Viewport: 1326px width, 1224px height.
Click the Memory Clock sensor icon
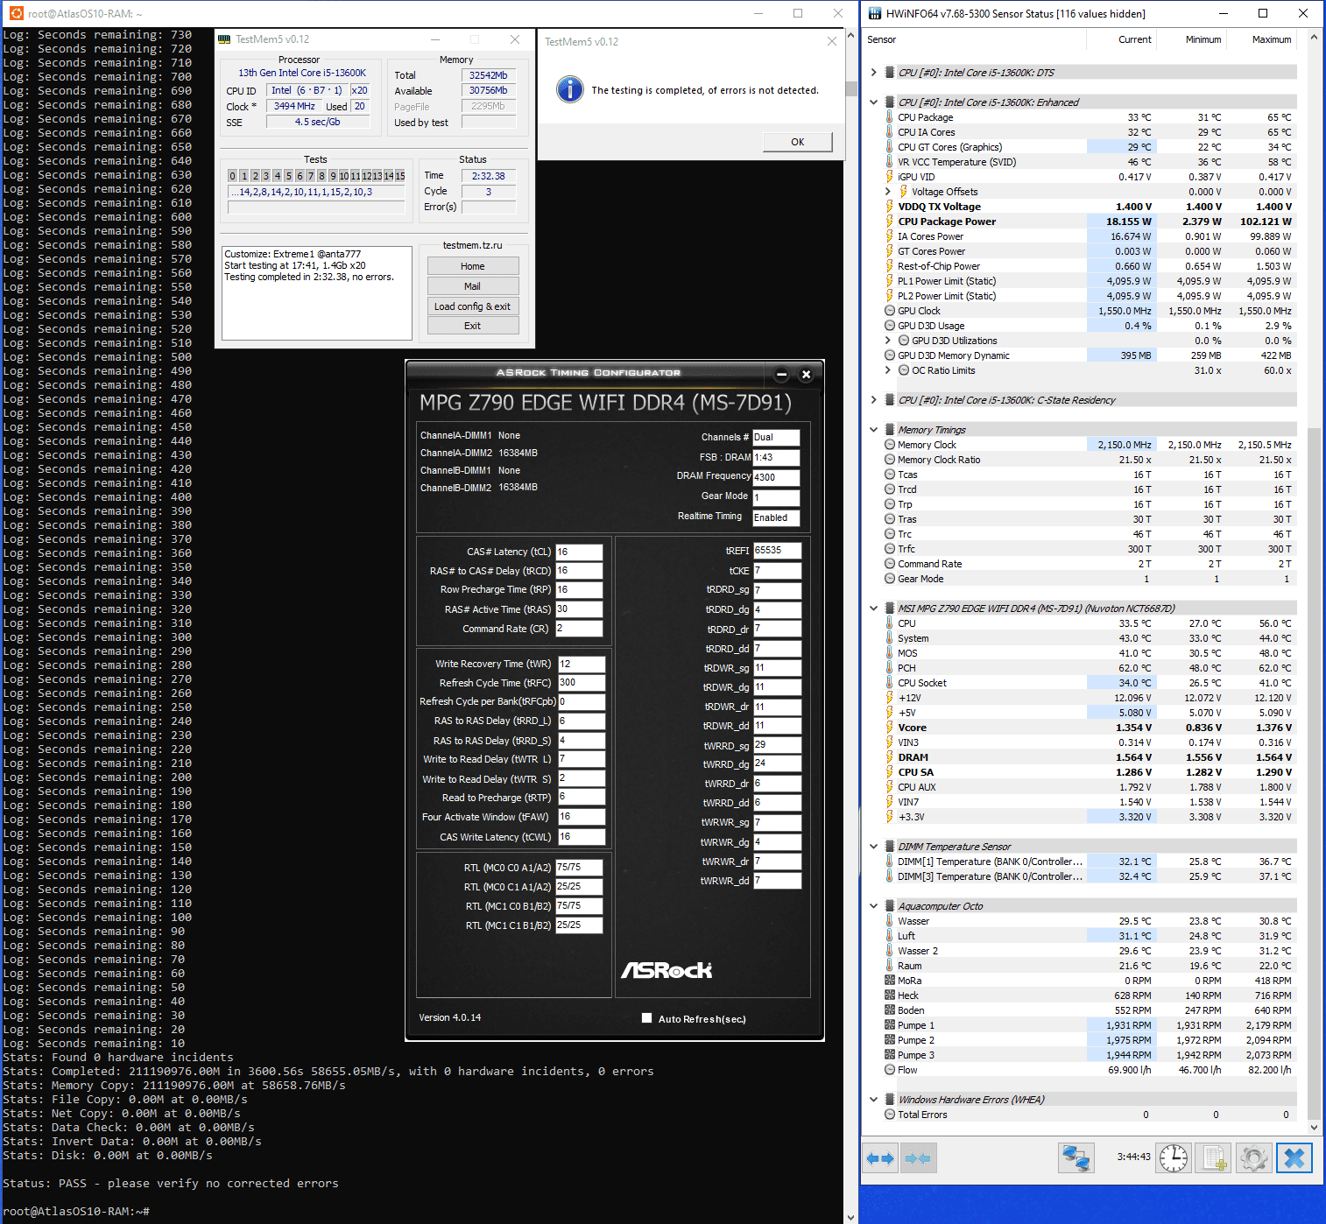(890, 445)
